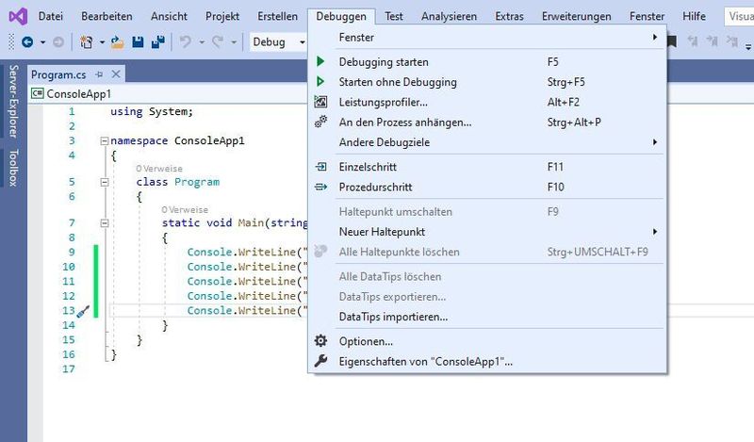Viewport: 754px width, 442px height.
Task: Click the gears icon for An den Prozess anhängen
Action: 320,122
